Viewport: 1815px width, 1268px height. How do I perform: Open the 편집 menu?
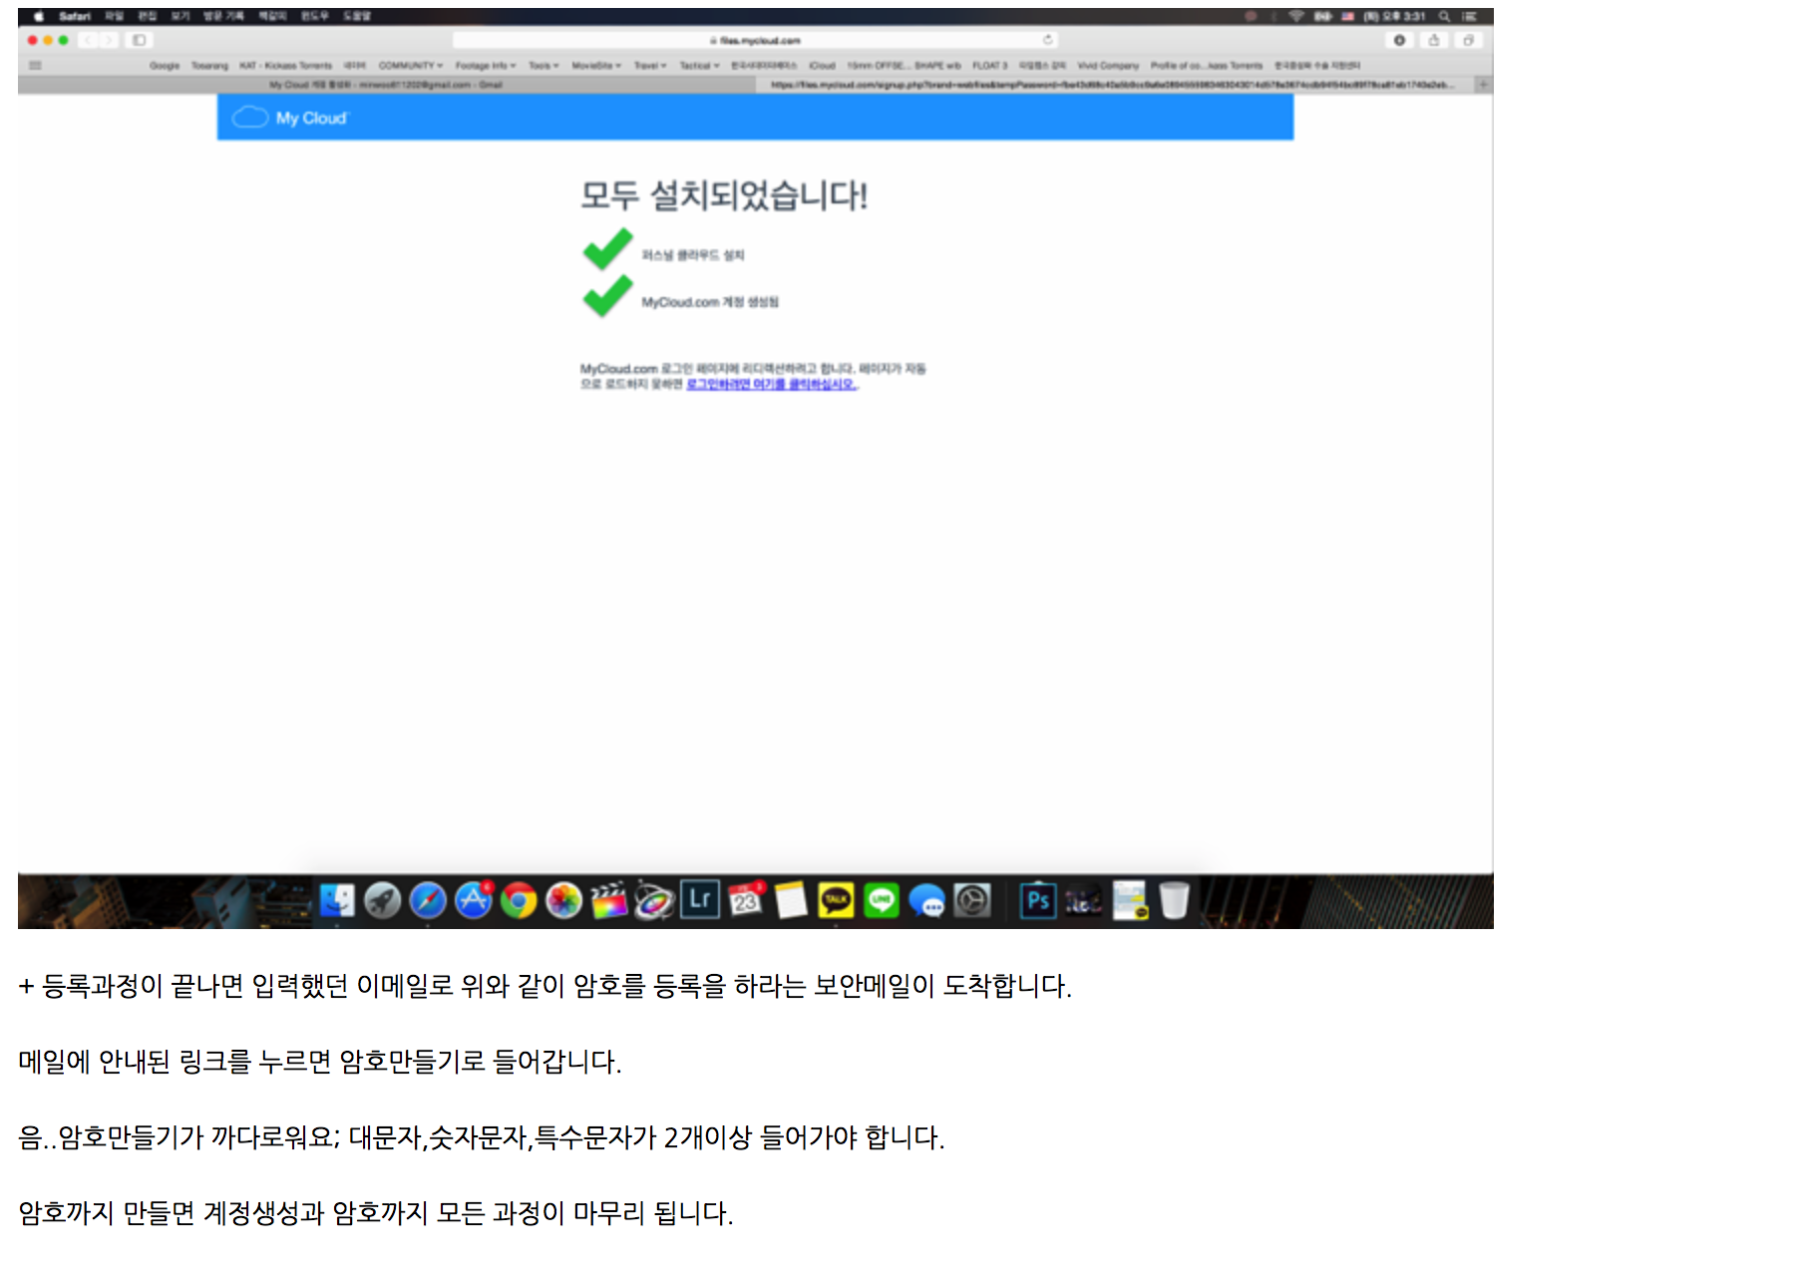(x=148, y=16)
